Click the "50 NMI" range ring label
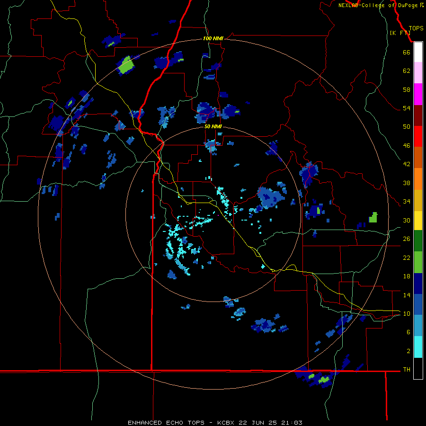Screen dimensions: 426x426 click(213, 126)
